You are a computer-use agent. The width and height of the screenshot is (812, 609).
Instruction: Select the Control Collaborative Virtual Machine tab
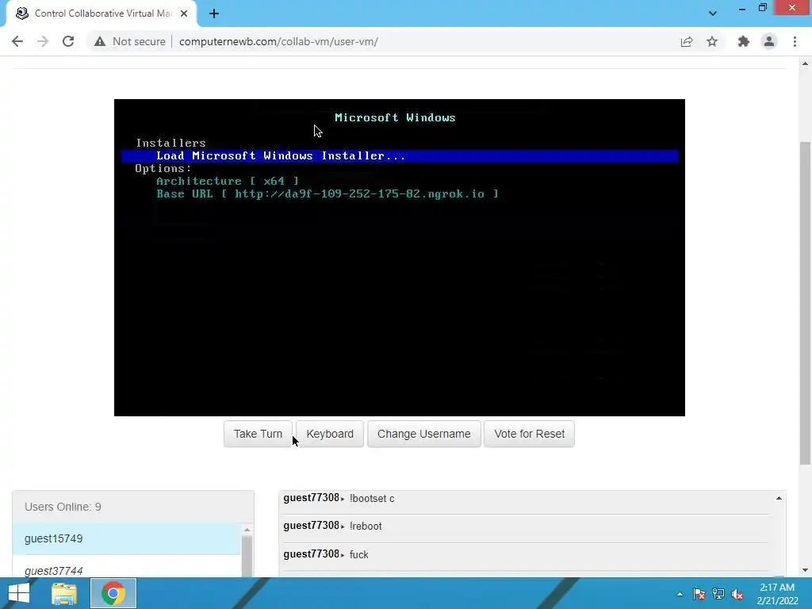101,13
